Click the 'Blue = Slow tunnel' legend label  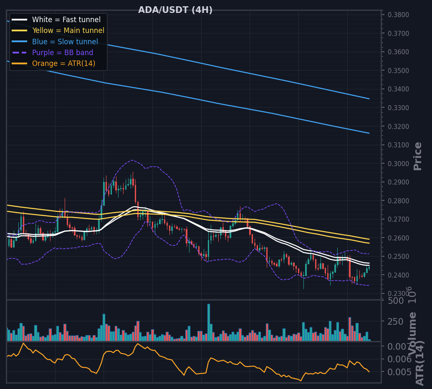coord(65,42)
